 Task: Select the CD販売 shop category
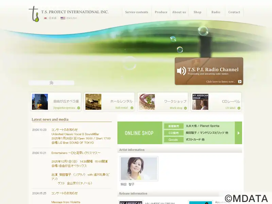pos(174,133)
